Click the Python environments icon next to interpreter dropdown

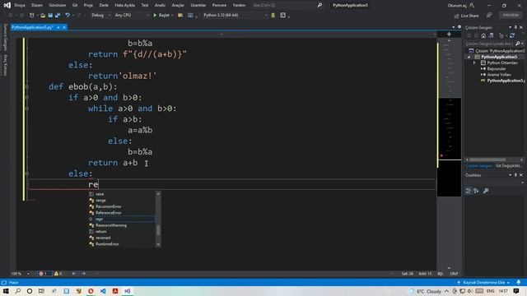(x=273, y=16)
